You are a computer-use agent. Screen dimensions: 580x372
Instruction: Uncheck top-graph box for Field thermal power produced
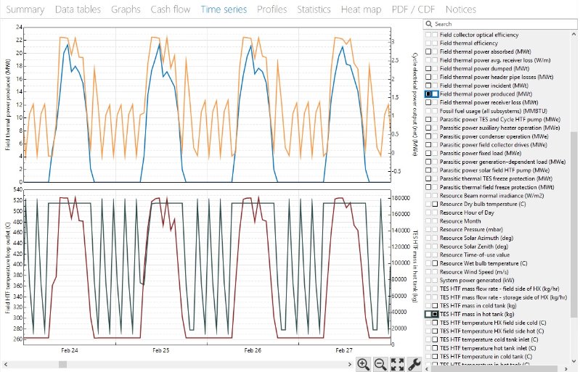(428, 94)
